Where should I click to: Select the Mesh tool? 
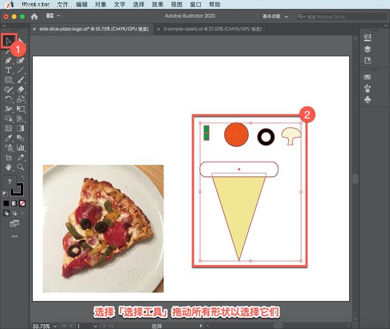point(8,128)
